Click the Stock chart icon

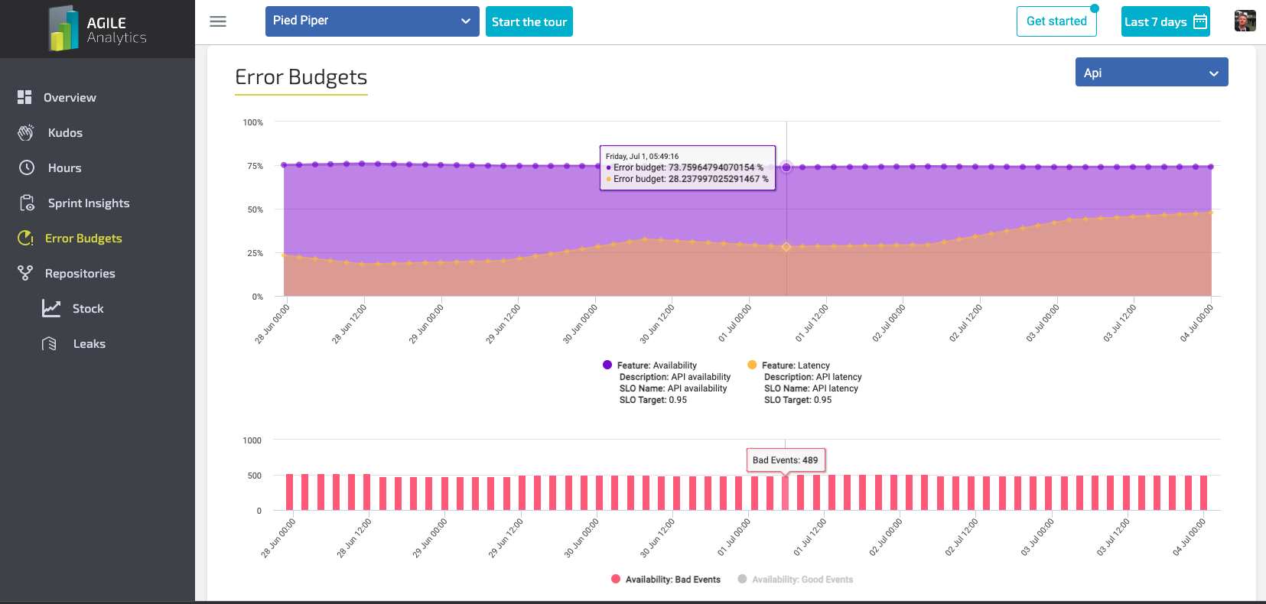point(51,308)
